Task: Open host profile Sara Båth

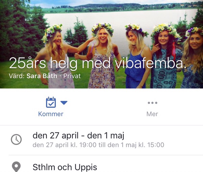Action: [42, 76]
